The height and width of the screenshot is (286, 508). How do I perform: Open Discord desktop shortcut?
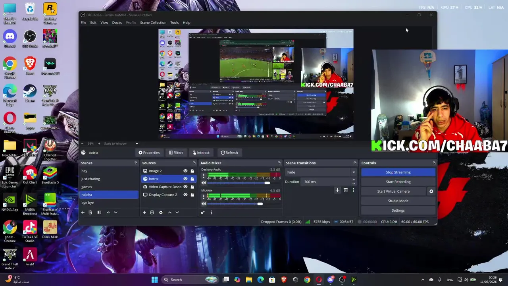click(10, 39)
